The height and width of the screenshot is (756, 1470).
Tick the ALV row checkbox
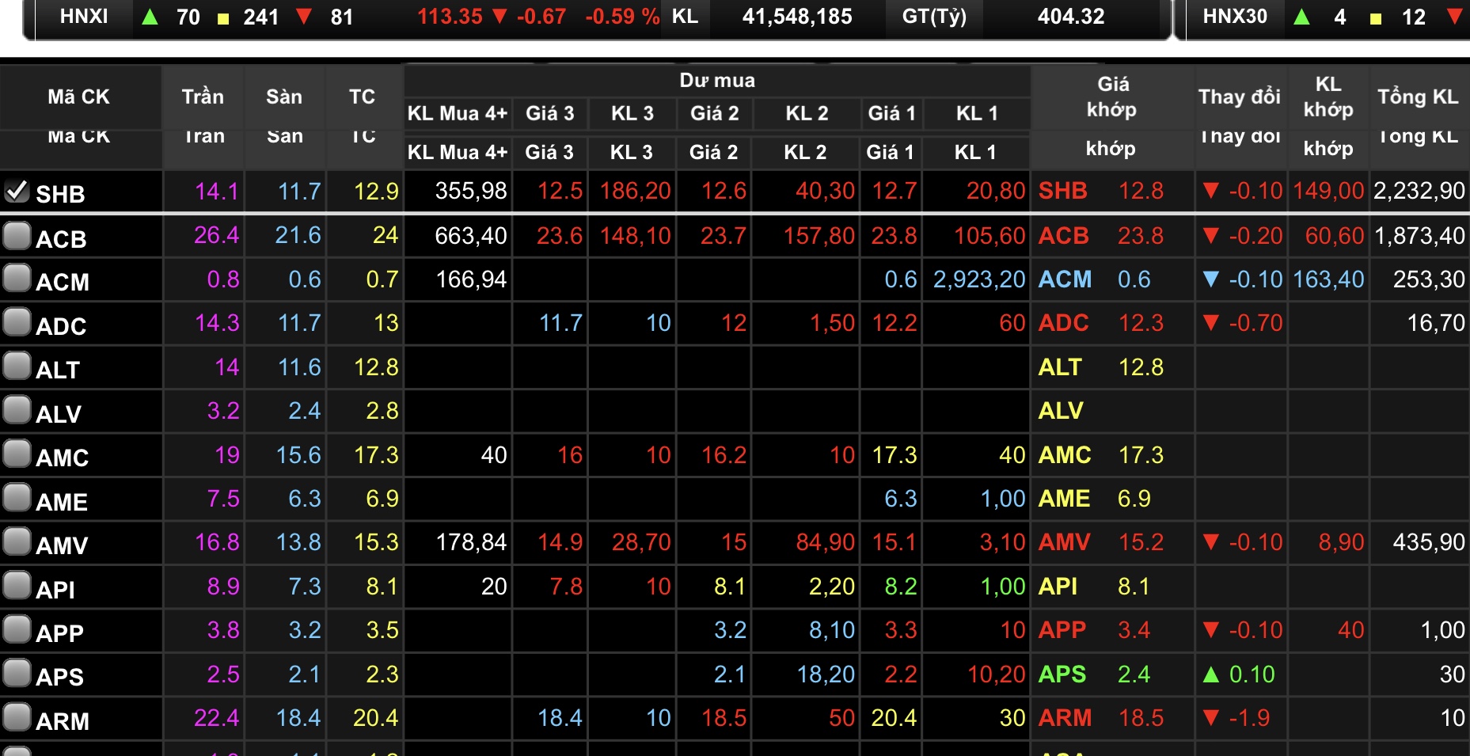(x=17, y=410)
